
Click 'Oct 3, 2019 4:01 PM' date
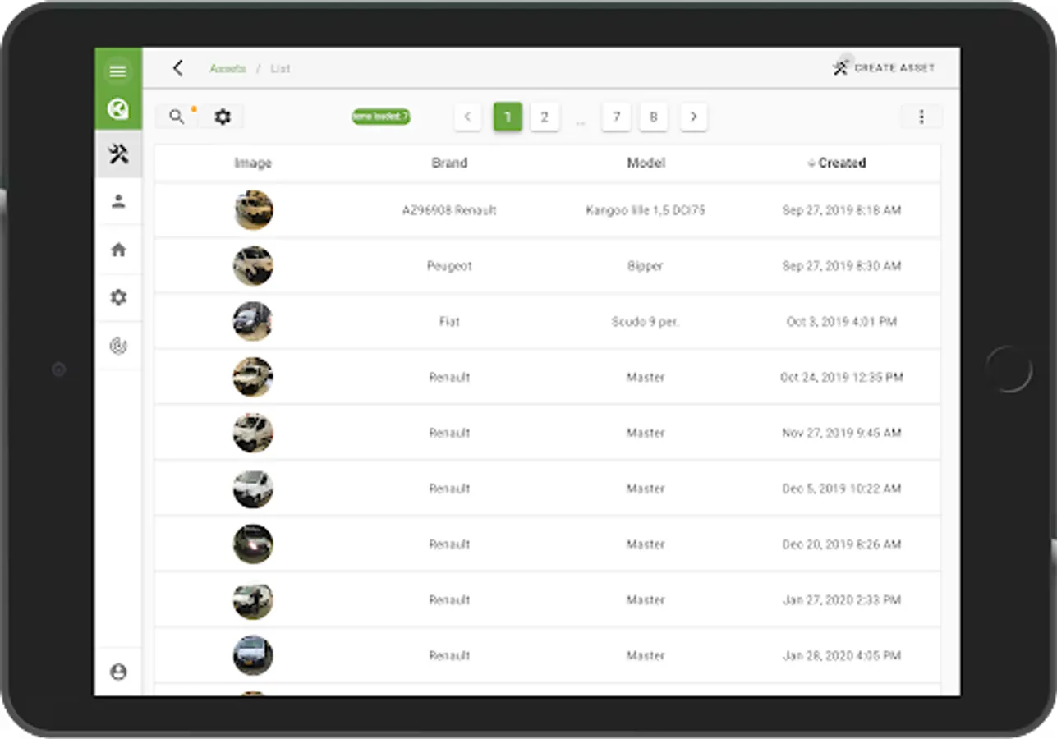pyautogui.click(x=842, y=322)
